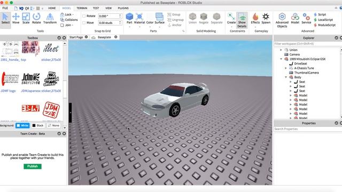Open the Lock dropdown
The height and width of the screenshot is (192, 342).
(x=67, y=14)
